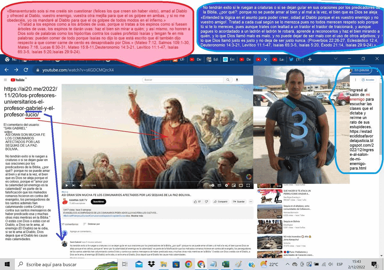Click the #Bolivia hashtag above title
The image size is (384, 270).
(65, 192)
